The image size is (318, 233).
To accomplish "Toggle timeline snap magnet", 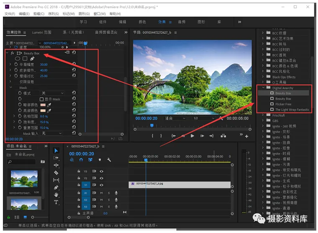I will pos(81,160).
